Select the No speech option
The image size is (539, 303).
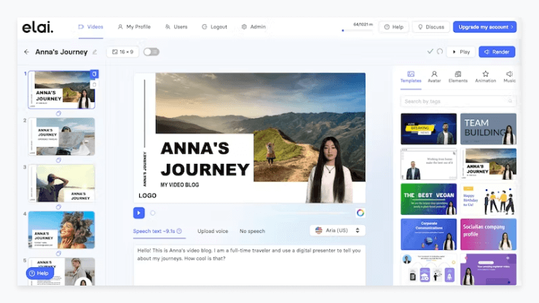coord(252,231)
